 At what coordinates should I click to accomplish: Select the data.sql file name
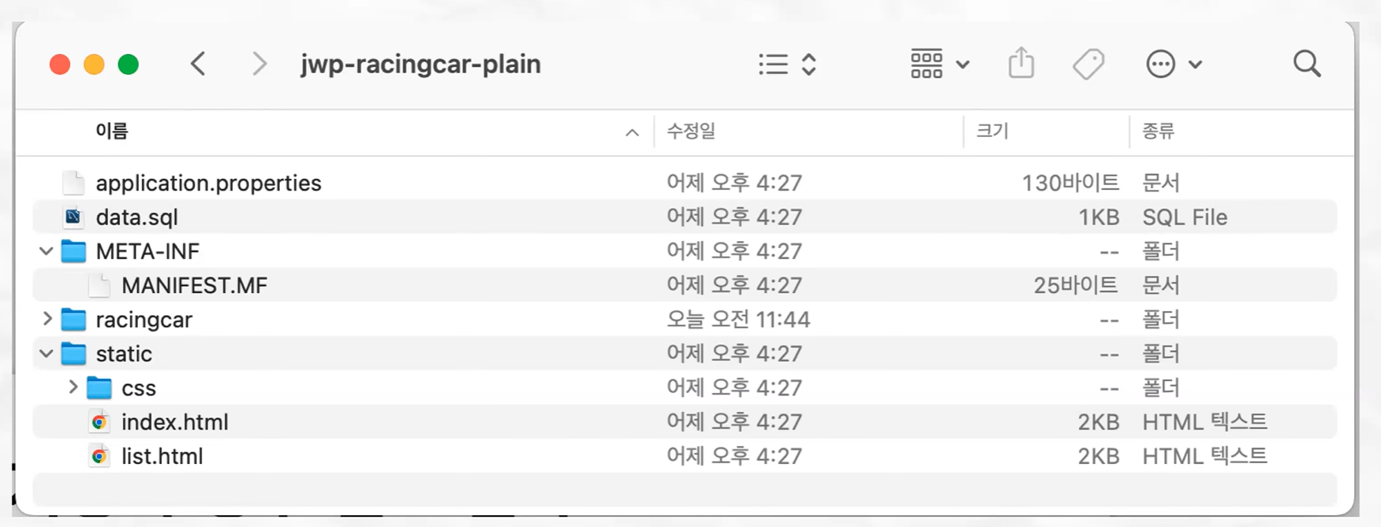coord(137,217)
